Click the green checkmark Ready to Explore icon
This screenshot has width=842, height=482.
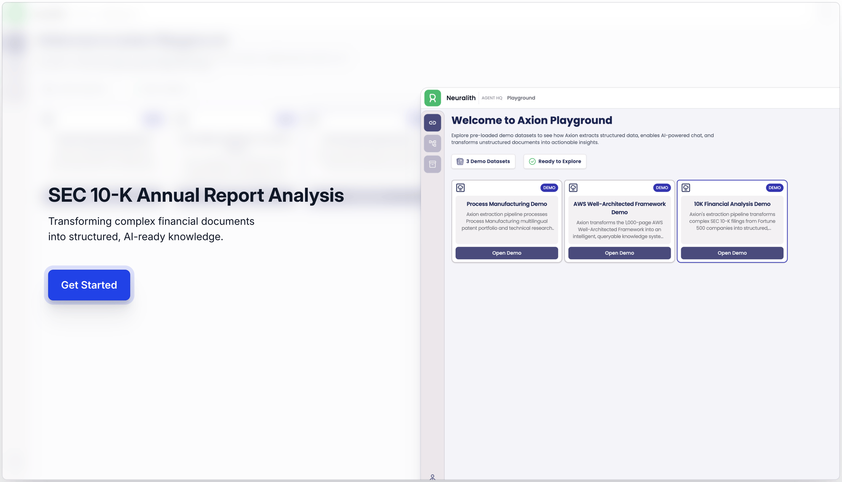coord(532,161)
